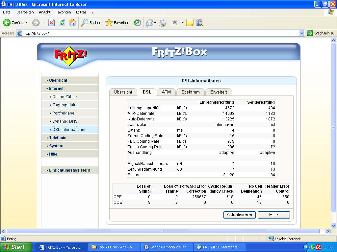Click the Wechseln zu button
This screenshot has height=252, width=337.
(321, 33)
